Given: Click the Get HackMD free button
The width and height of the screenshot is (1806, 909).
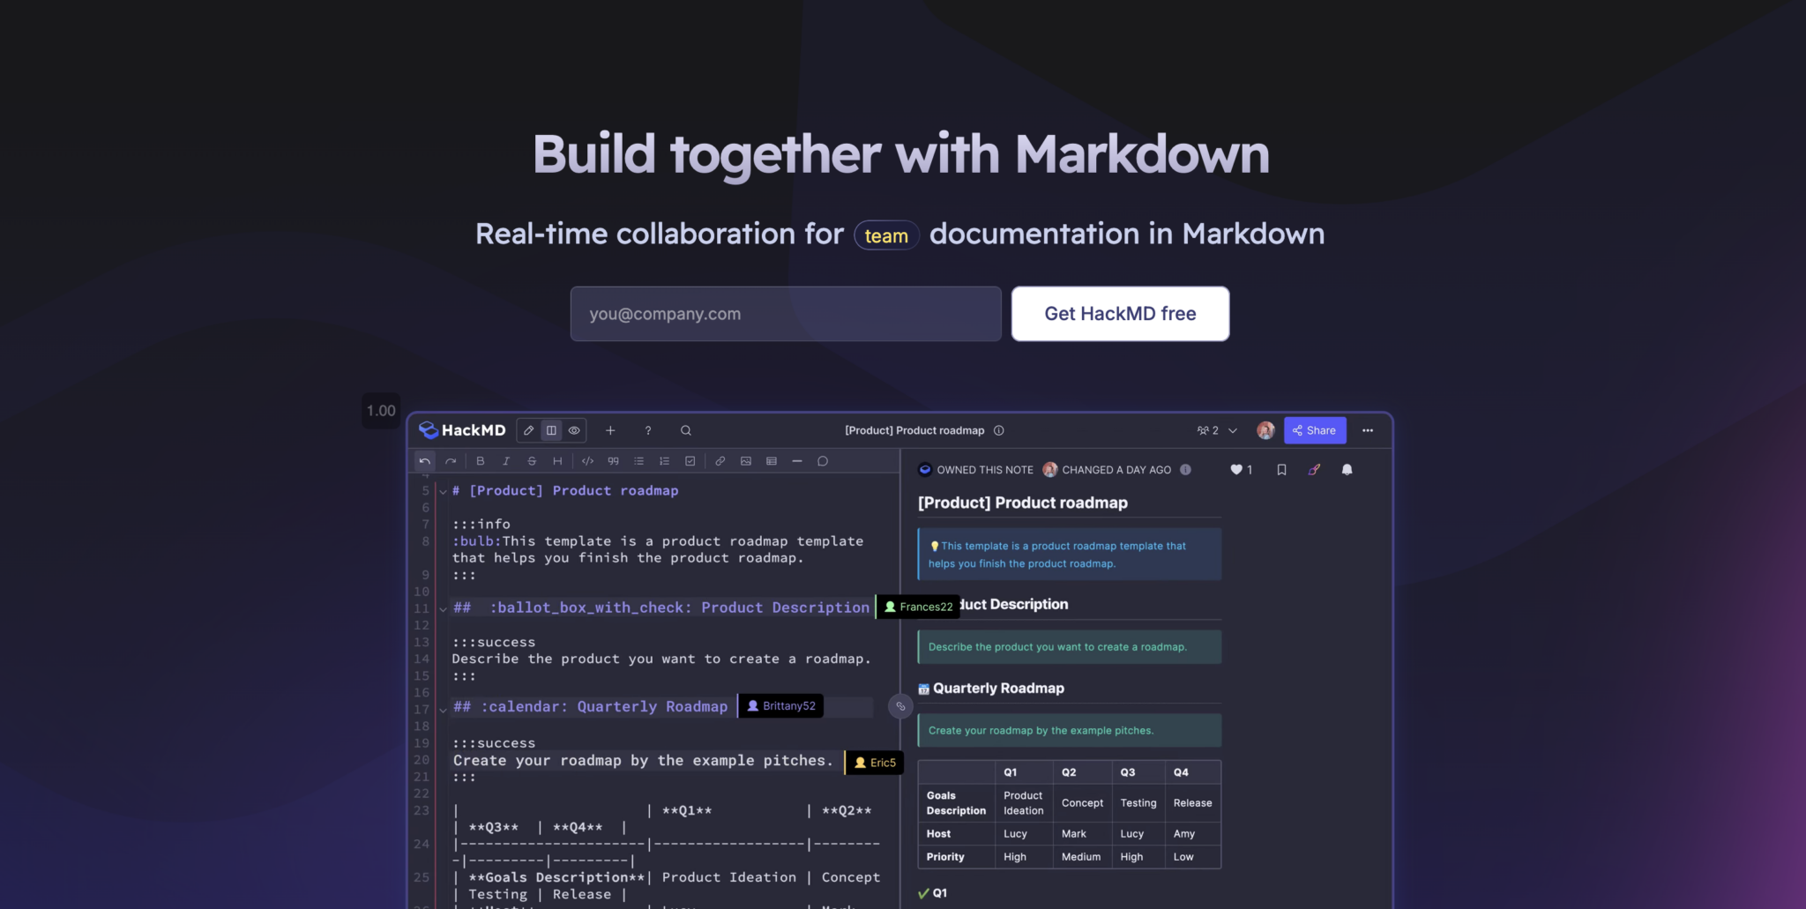Looking at the screenshot, I should (x=1120, y=314).
